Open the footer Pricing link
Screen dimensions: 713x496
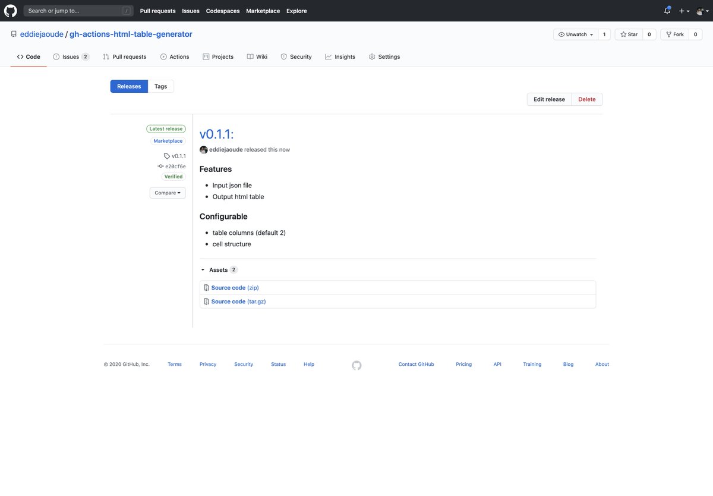464,365
